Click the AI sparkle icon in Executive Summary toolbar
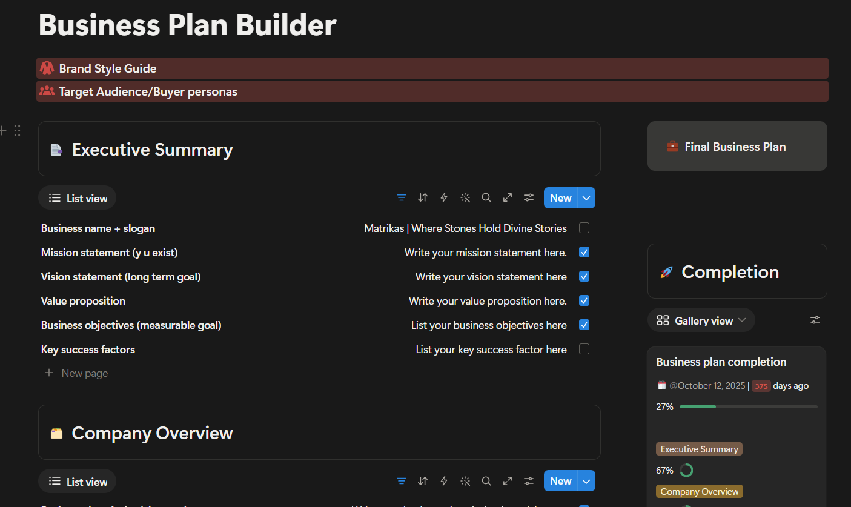The image size is (851, 507). click(x=465, y=197)
